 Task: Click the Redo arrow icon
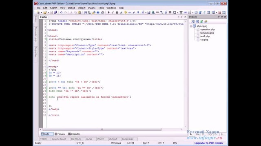(66, 13)
